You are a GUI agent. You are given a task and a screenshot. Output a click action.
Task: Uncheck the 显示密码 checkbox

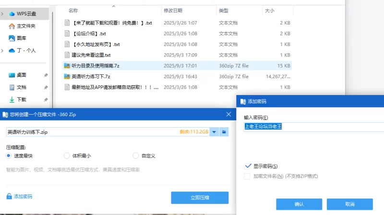(x=248, y=166)
